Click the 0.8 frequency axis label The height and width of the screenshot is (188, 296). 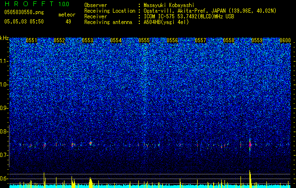tap(4, 132)
